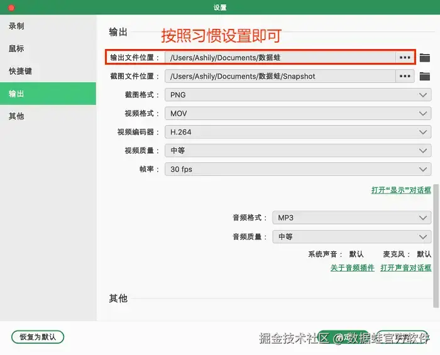The image size is (440, 355).
Task: Open folder for screenshot file location
Action: (424, 76)
